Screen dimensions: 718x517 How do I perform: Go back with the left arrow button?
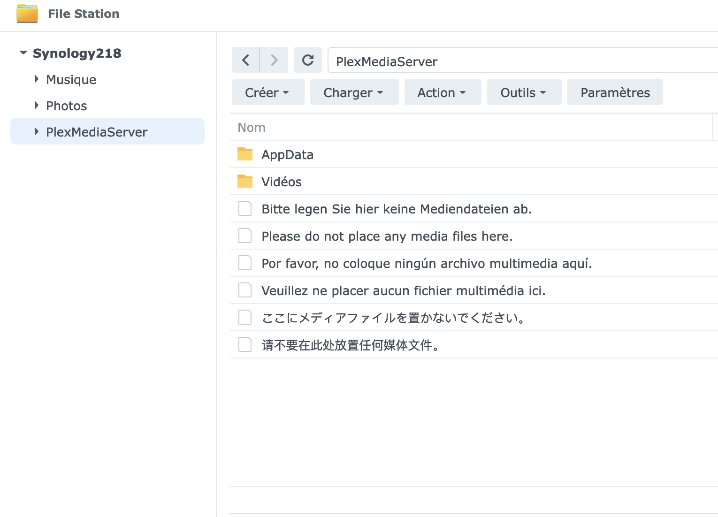(x=245, y=60)
